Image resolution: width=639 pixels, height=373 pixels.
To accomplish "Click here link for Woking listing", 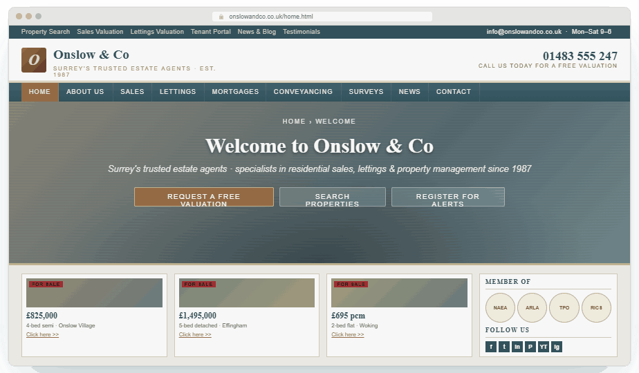I will click(348, 334).
